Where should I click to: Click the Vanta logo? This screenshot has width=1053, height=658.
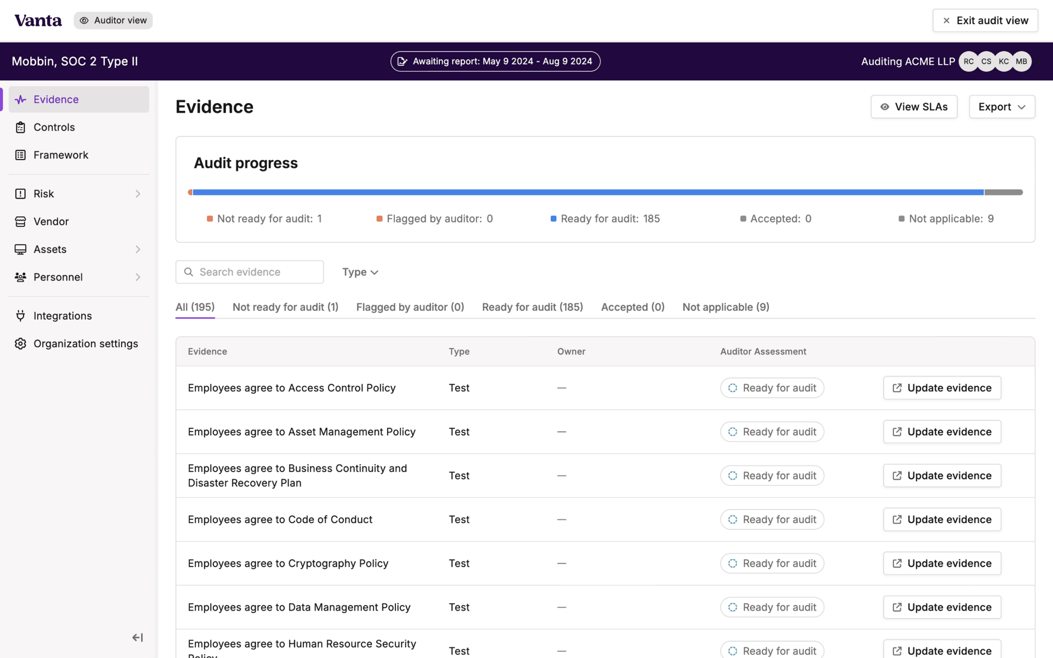(x=38, y=20)
